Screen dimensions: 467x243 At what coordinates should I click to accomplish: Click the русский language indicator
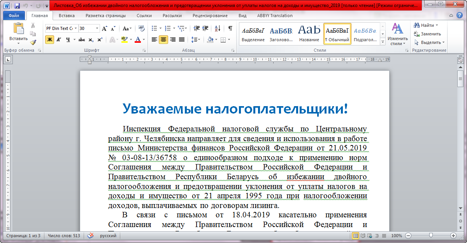coord(108,236)
